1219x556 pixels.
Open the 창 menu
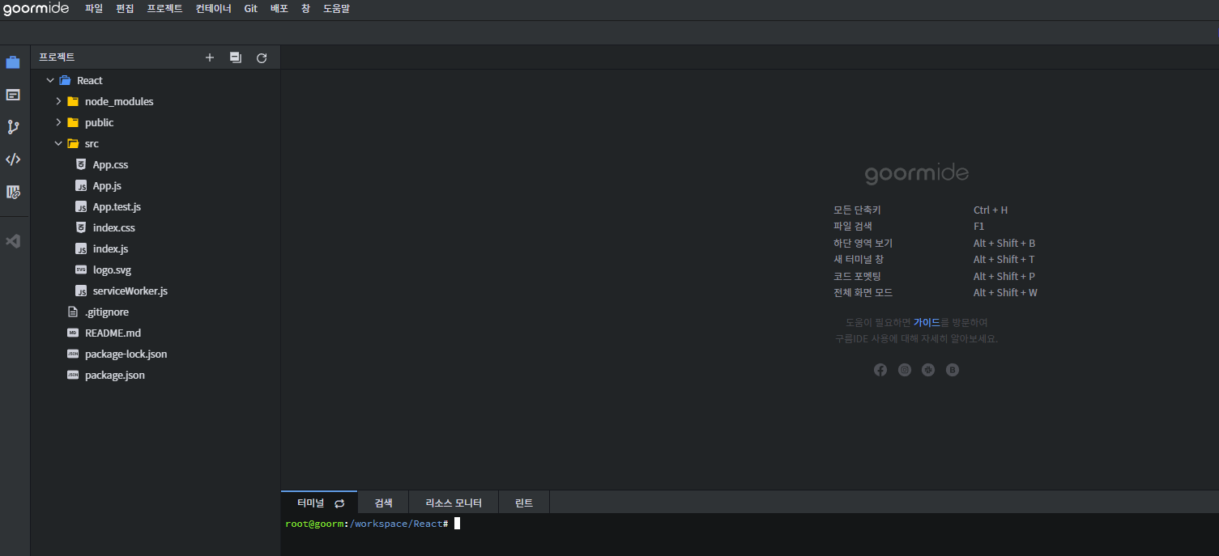(x=305, y=9)
